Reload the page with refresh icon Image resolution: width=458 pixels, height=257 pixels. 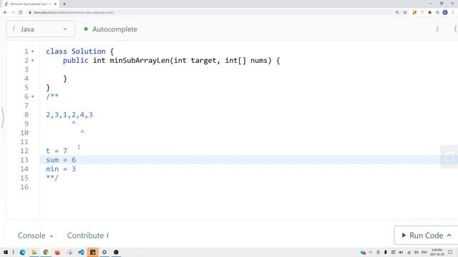click(x=21, y=13)
